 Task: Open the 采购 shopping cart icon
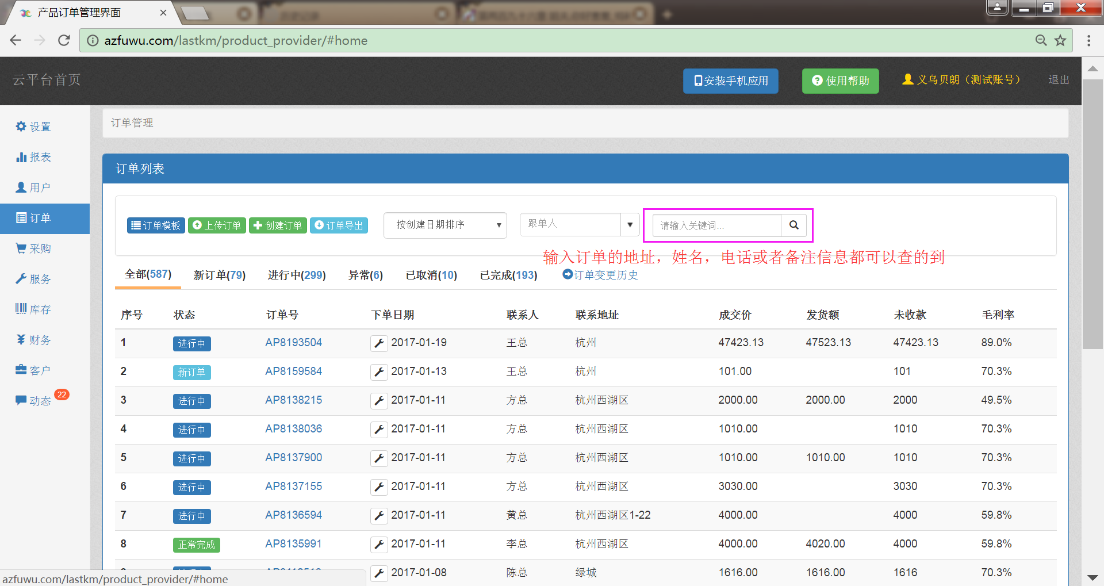coord(21,248)
